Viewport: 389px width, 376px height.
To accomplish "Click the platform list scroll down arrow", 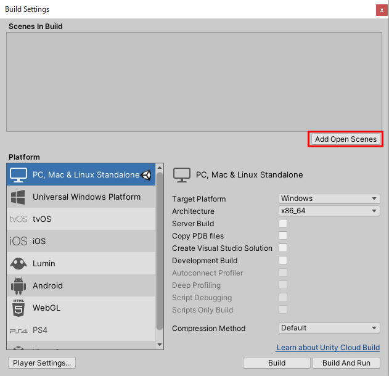I will click(x=160, y=345).
